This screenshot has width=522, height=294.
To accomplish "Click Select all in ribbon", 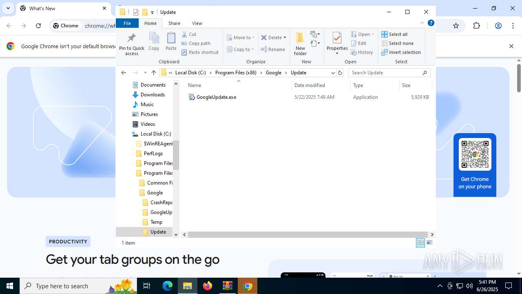I will pos(394,34).
